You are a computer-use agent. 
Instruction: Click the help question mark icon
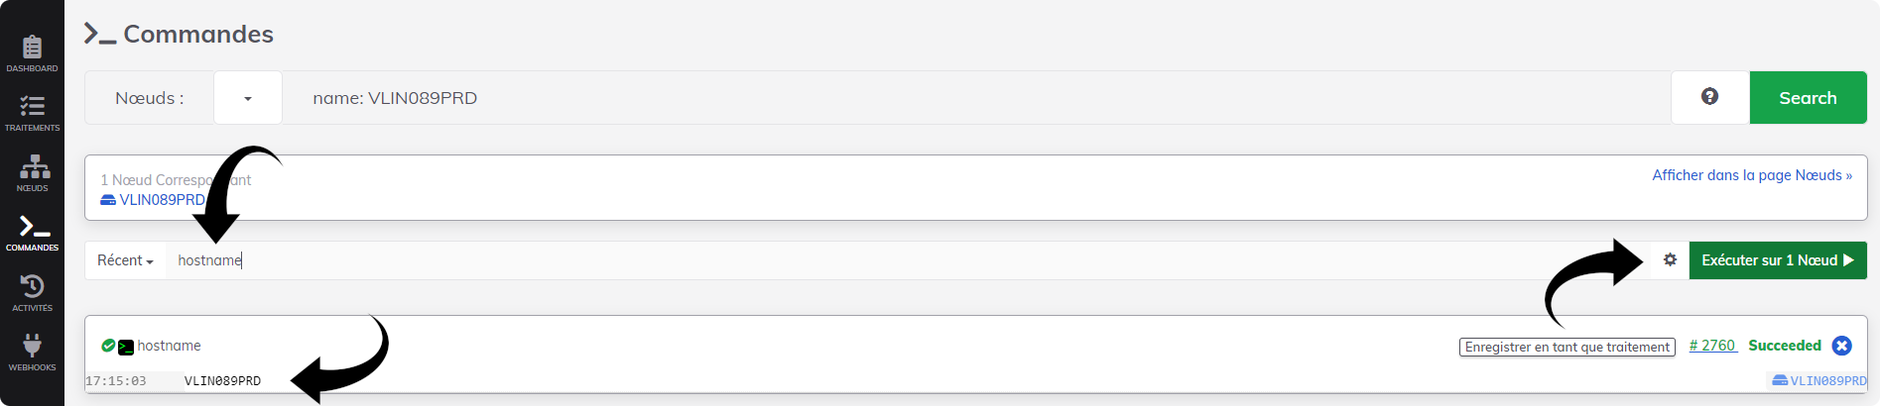[1709, 97]
